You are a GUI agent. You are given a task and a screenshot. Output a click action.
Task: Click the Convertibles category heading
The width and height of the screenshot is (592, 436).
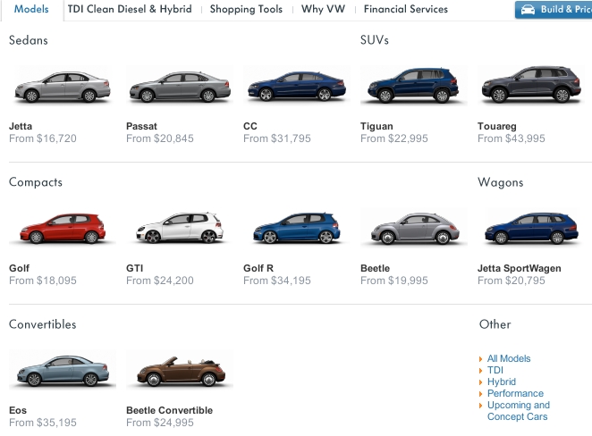43,324
